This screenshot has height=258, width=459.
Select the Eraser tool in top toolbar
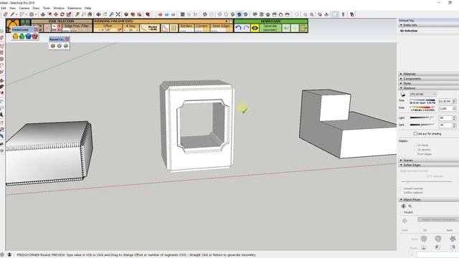5,14
